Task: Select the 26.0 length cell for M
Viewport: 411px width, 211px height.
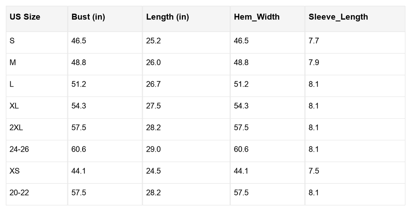Action: (153, 62)
